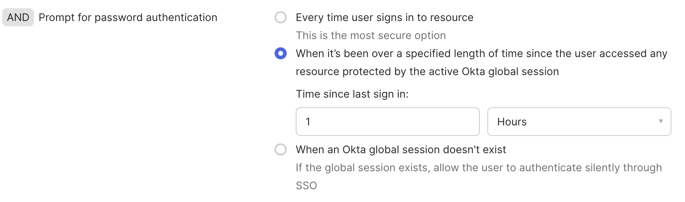Click "resource protected by the active Okta global session"
The height and width of the screenshot is (202, 685).
(x=427, y=71)
